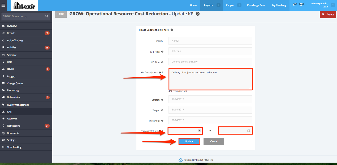
Task: Click info icon next to Threshold
Action: (162, 121)
